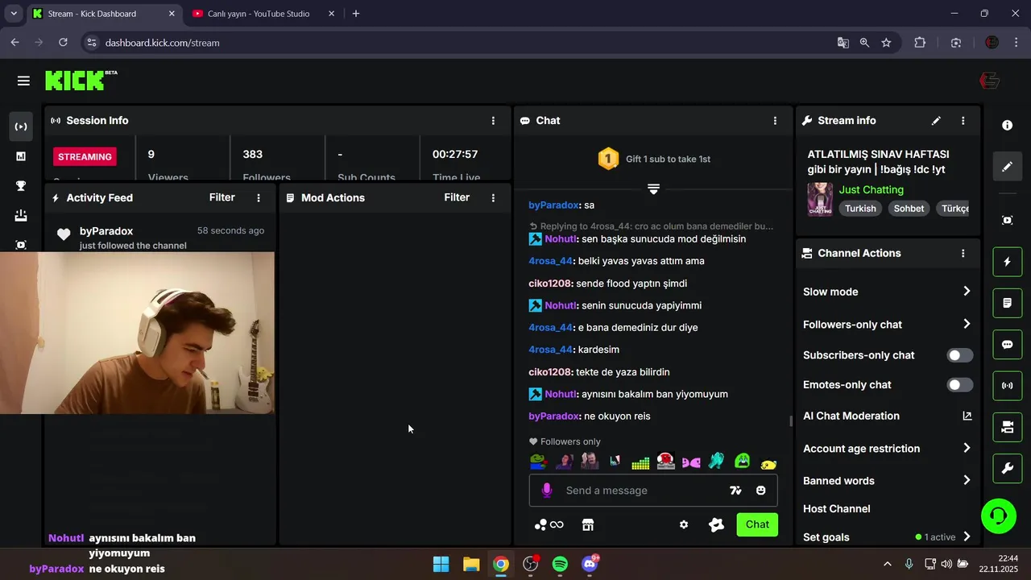Screen dimensions: 1031x580
Task: Insert the green crying emote
Action: click(742, 461)
